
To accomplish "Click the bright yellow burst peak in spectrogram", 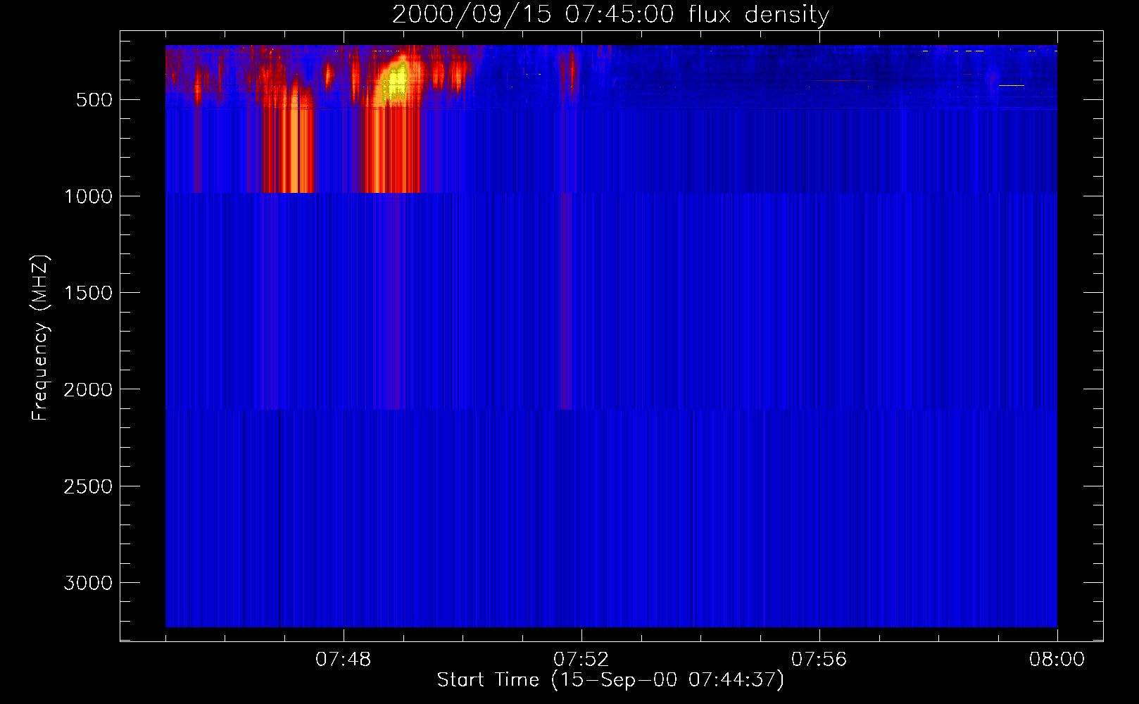I will coord(396,82).
